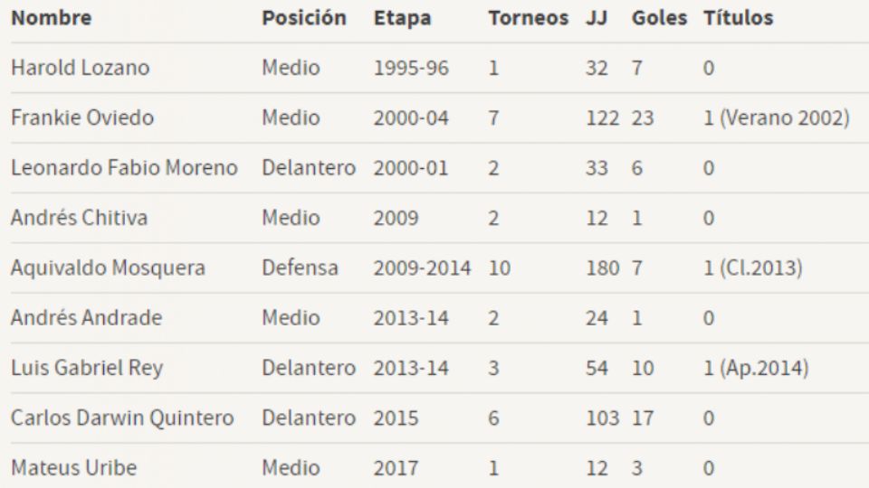Click the Torneos column header
Viewport: 869px width, 488px height.
[x=529, y=18]
